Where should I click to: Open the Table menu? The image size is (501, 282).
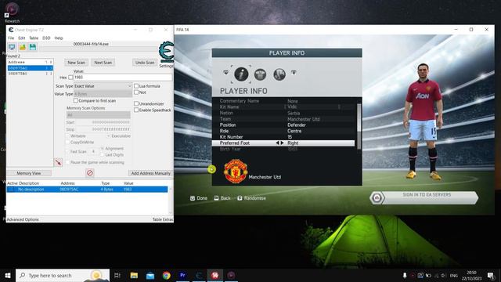tap(34, 38)
